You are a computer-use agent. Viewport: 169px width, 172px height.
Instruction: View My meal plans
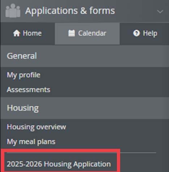tap(31, 142)
